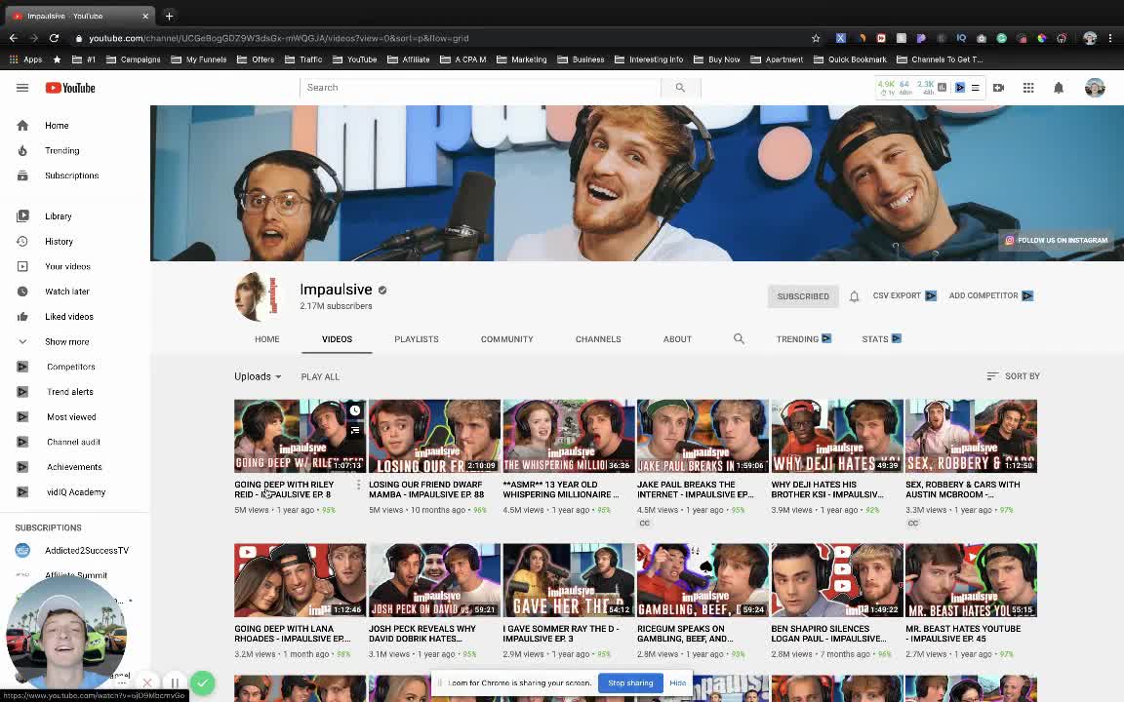Image resolution: width=1124 pixels, height=702 pixels.
Task: Click Play All link
Action: (x=320, y=376)
